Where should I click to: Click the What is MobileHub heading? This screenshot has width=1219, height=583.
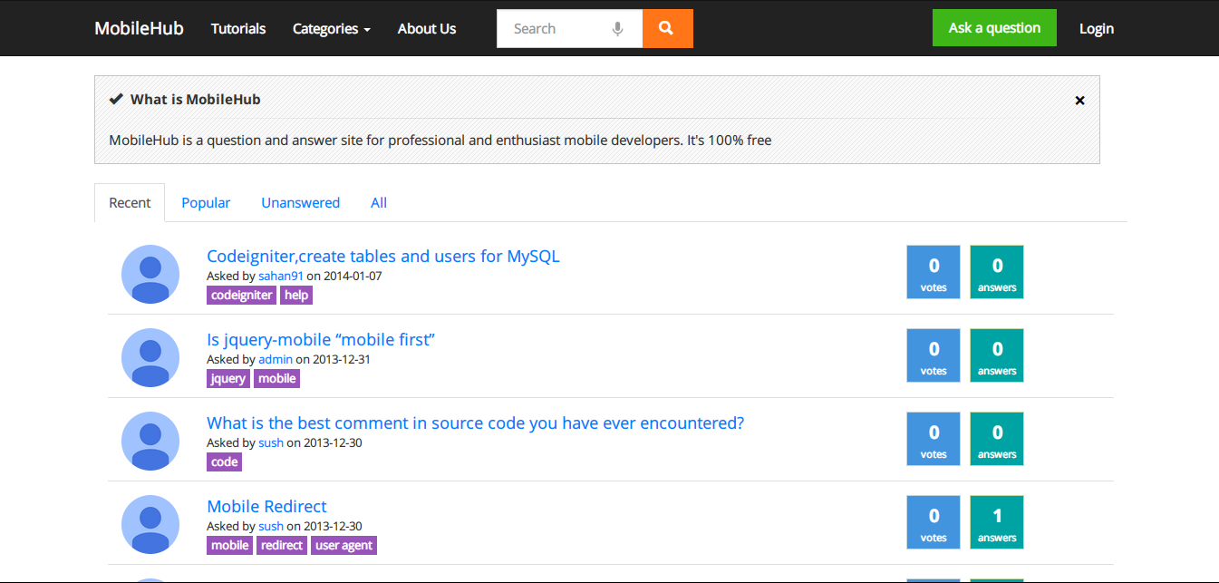195,100
